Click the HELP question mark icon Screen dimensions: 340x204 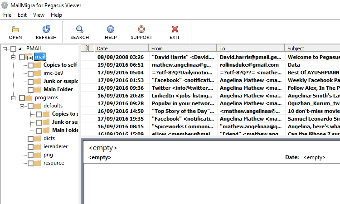[x=111, y=29]
